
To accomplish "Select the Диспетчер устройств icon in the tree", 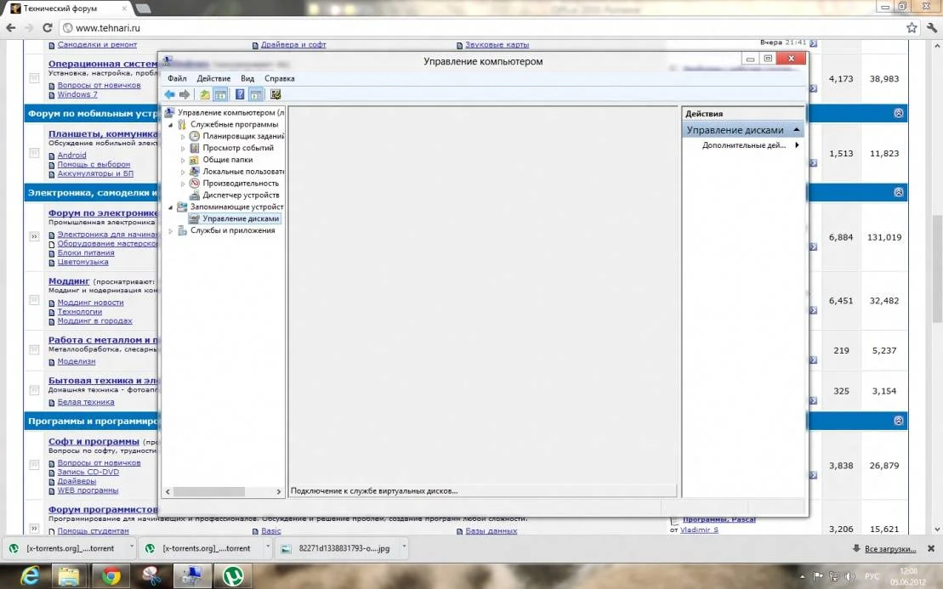I will pyautogui.click(x=194, y=195).
